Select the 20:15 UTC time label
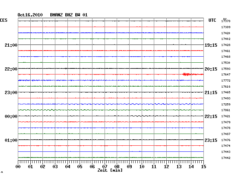232x176 pixels. tap(211, 69)
